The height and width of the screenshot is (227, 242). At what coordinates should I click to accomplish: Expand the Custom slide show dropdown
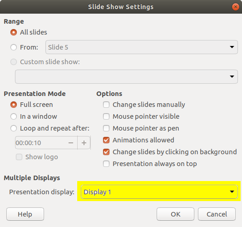126,76
